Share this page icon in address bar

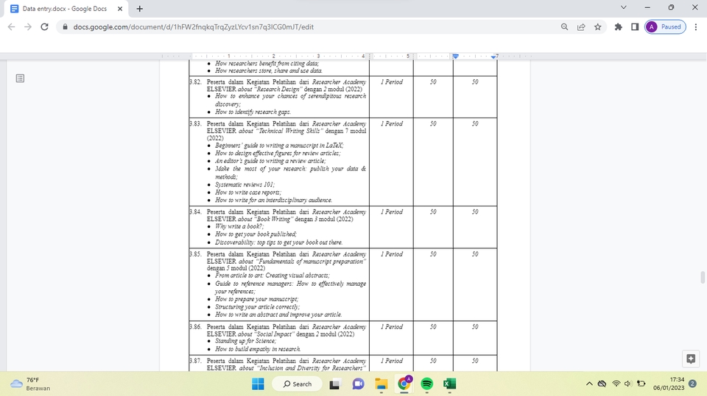point(581,27)
